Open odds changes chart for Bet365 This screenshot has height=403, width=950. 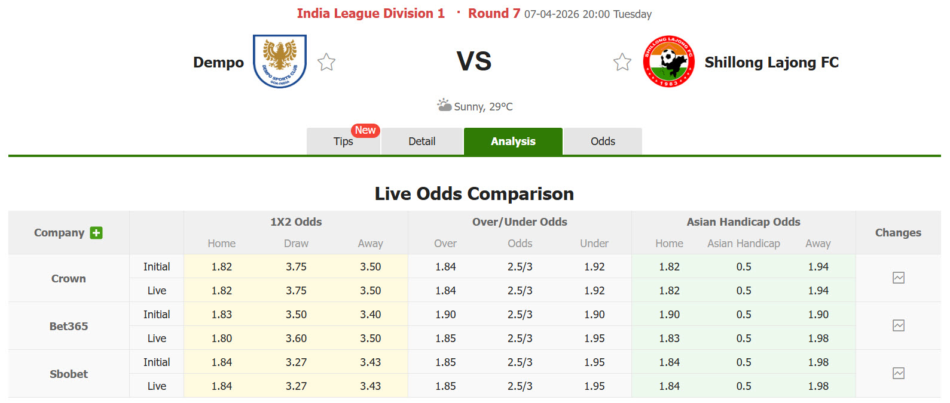point(899,325)
